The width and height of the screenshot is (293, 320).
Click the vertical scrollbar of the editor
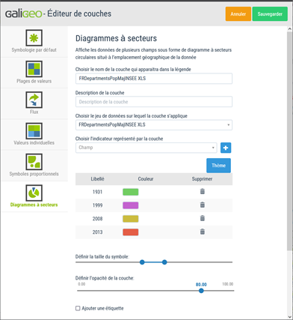pos(290,141)
